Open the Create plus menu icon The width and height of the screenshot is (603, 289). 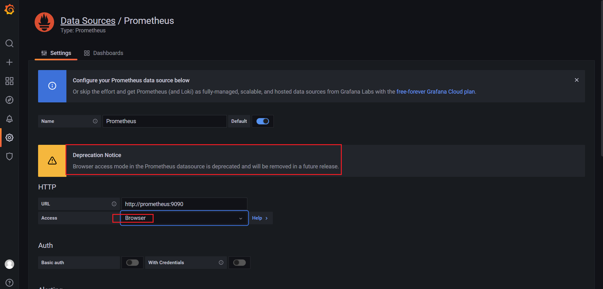tap(9, 62)
